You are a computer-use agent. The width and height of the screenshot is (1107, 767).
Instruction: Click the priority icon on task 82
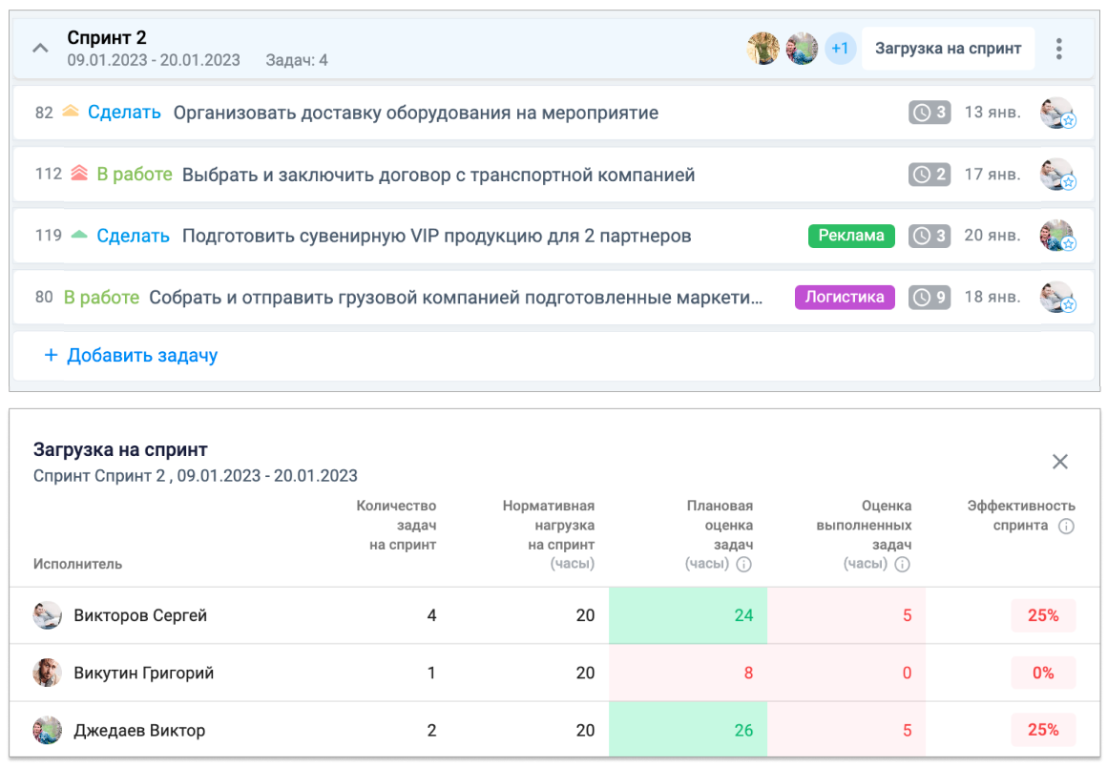tap(69, 112)
